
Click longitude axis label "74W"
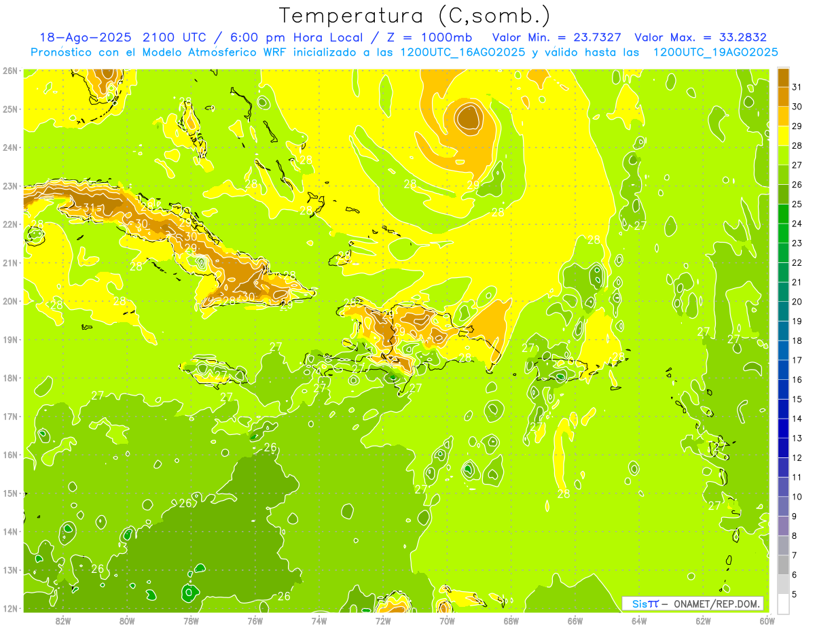(x=319, y=620)
